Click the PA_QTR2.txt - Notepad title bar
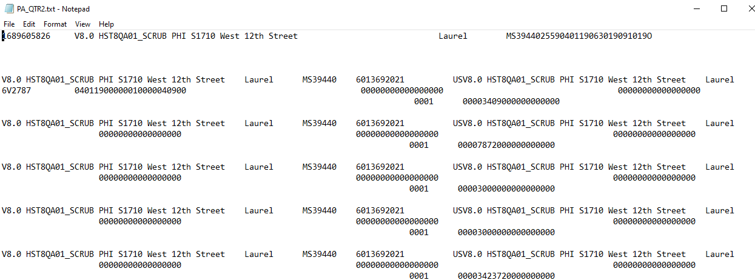This screenshot has width=755, height=280. (x=364, y=8)
